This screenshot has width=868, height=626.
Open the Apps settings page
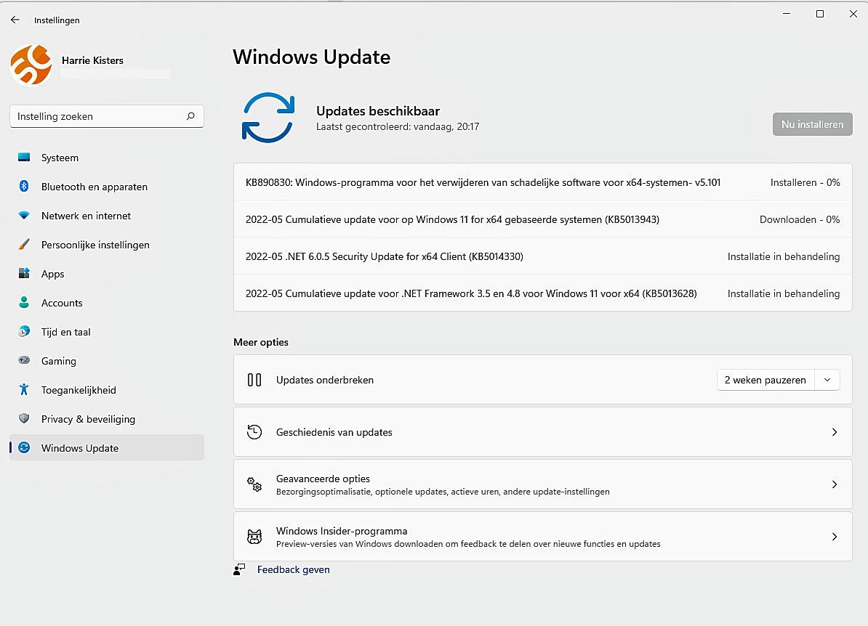106,274
